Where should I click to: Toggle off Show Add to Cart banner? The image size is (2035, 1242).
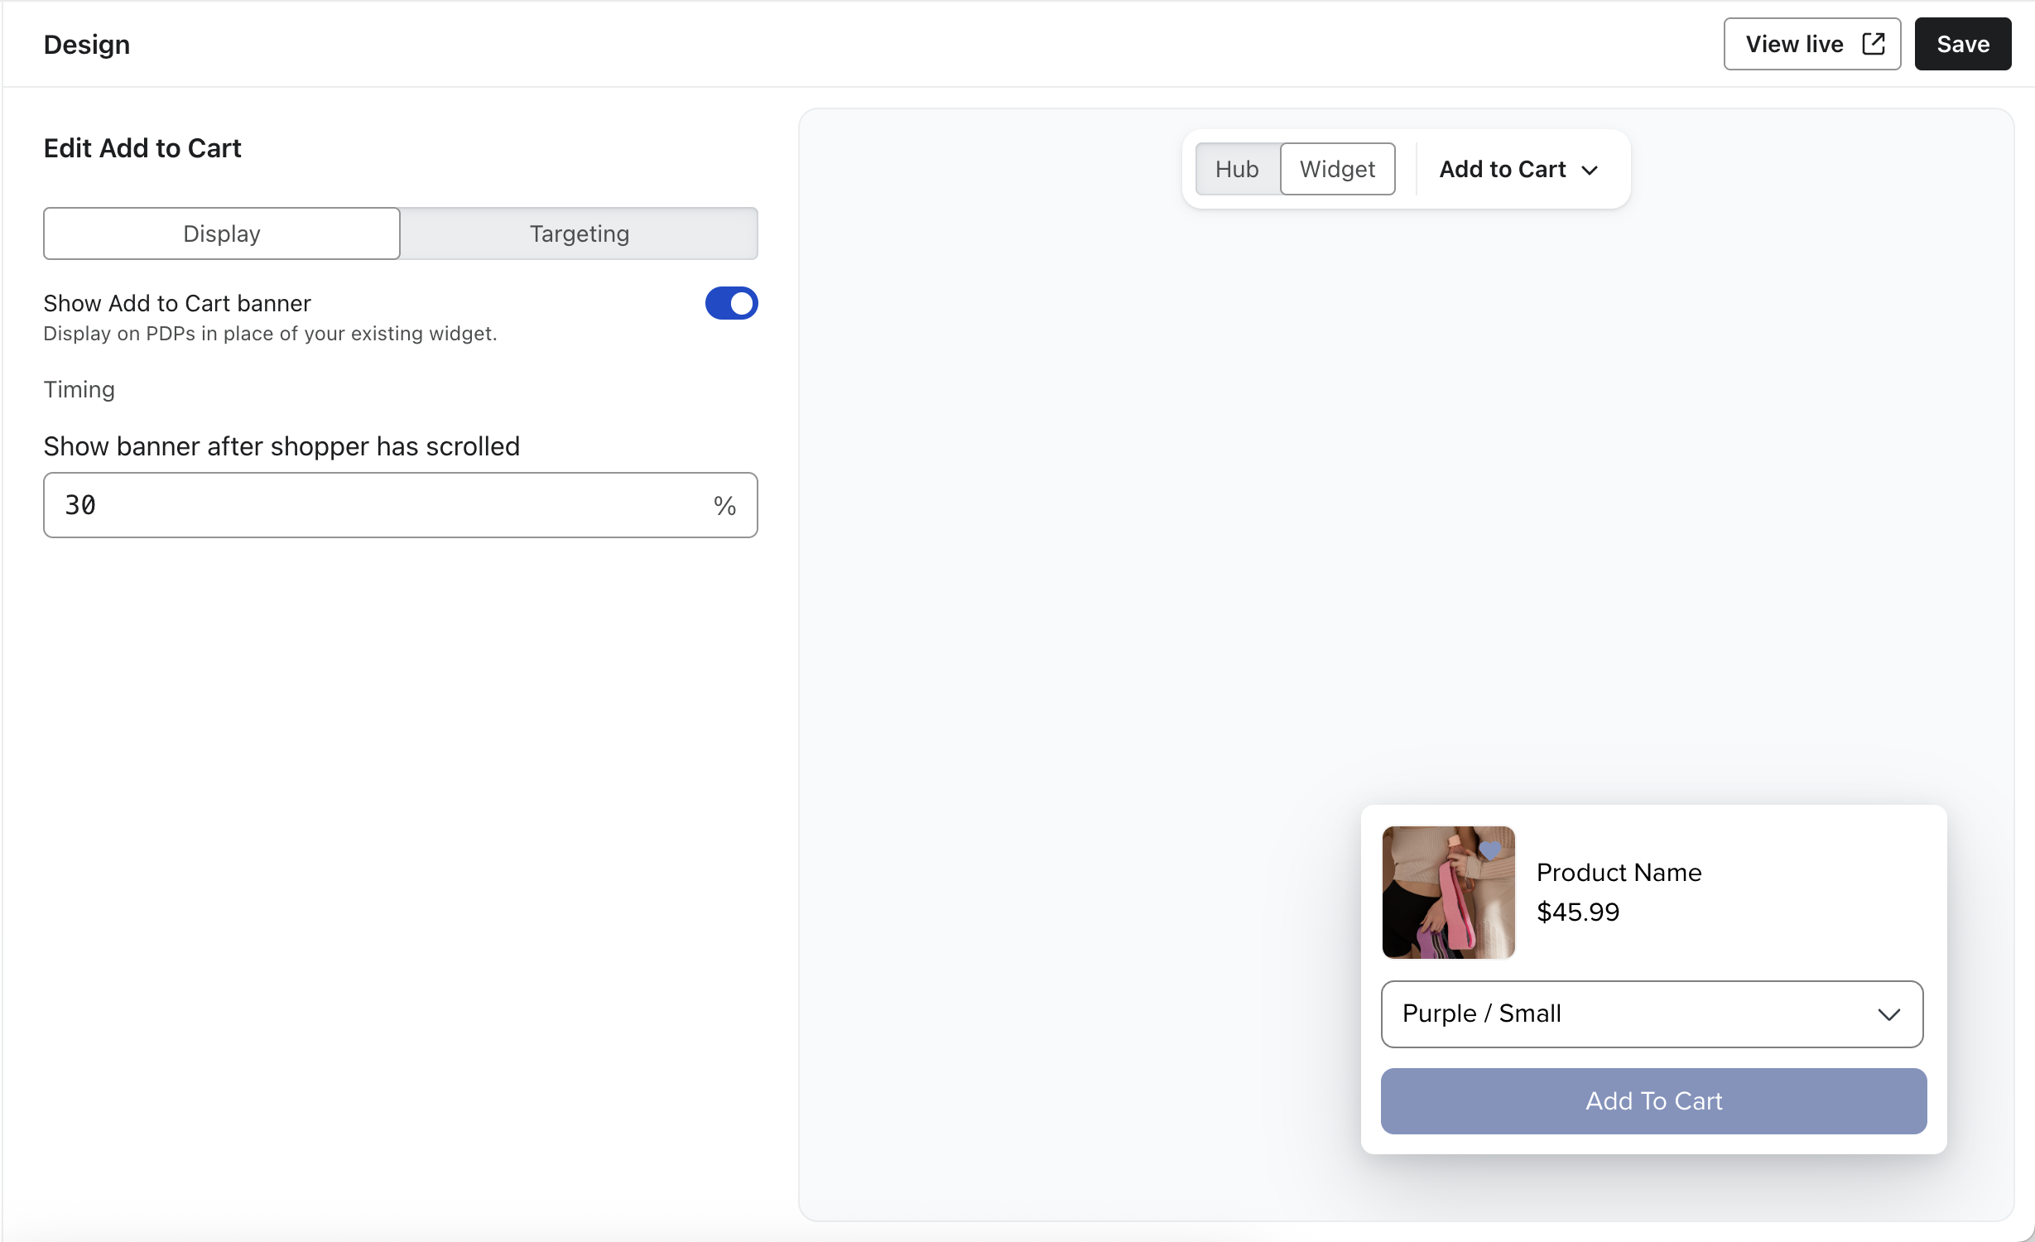(x=731, y=303)
